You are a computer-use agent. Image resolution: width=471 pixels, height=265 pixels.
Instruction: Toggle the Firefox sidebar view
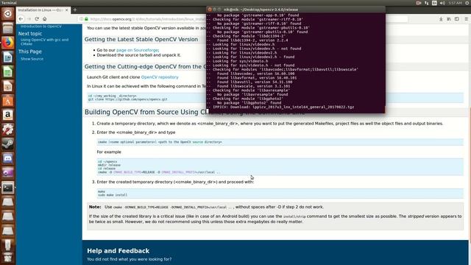(x=457, y=19)
